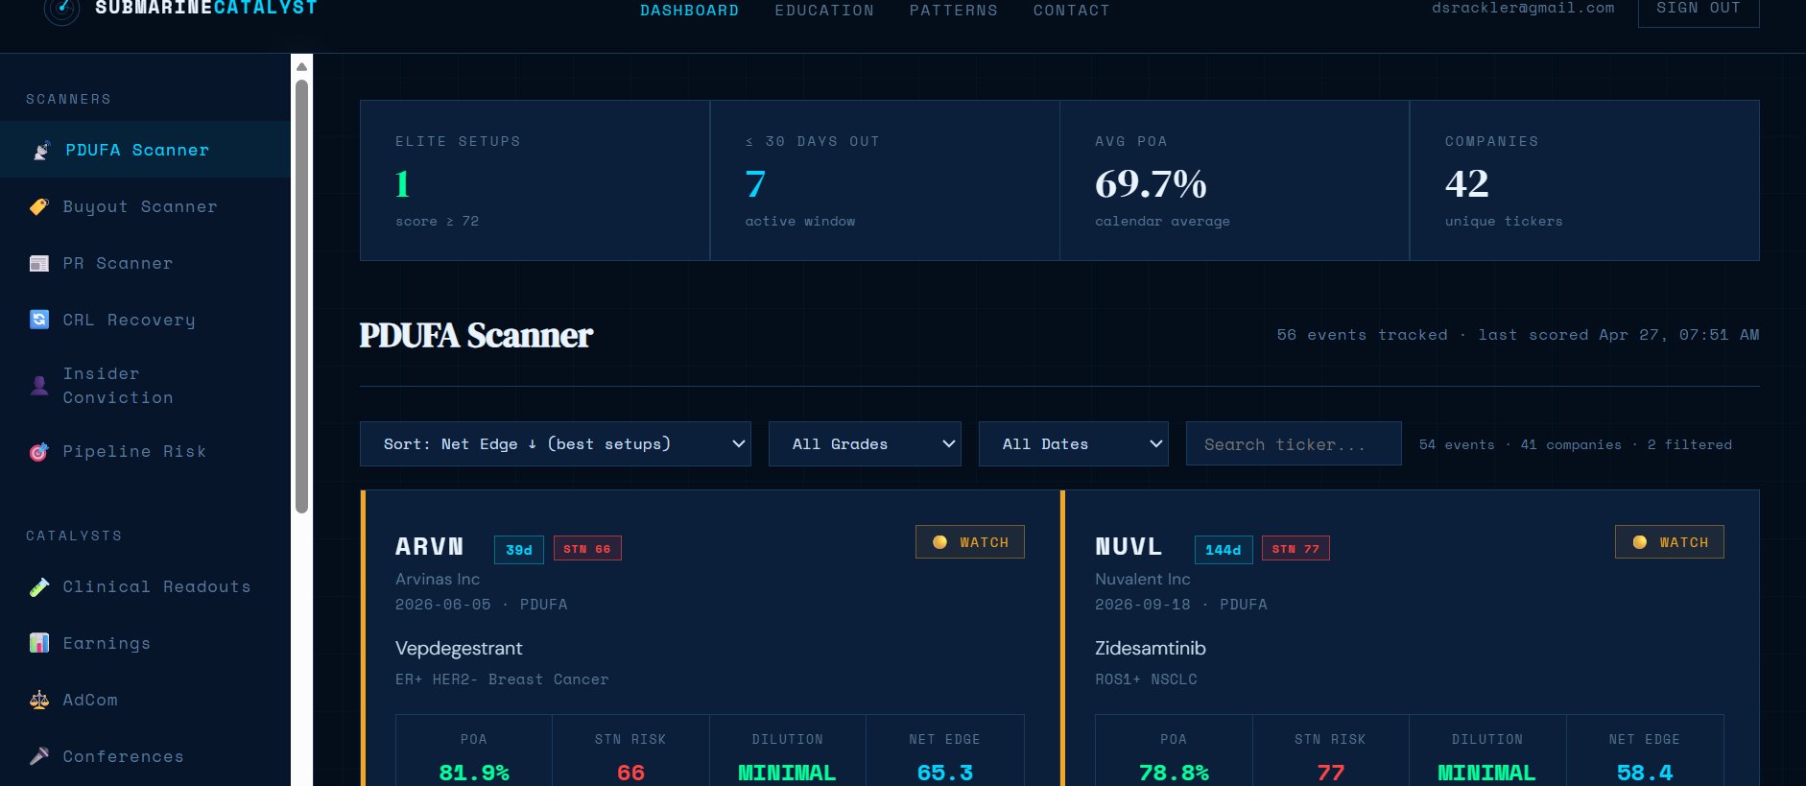Click the Contact link in header
The height and width of the screenshot is (786, 1806).
[1071, 11]
